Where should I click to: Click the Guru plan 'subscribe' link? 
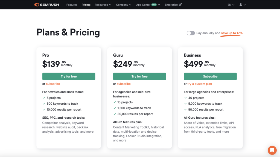(x=124, y=84)
